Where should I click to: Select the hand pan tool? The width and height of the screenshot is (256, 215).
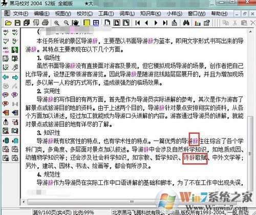pos(75,23)
